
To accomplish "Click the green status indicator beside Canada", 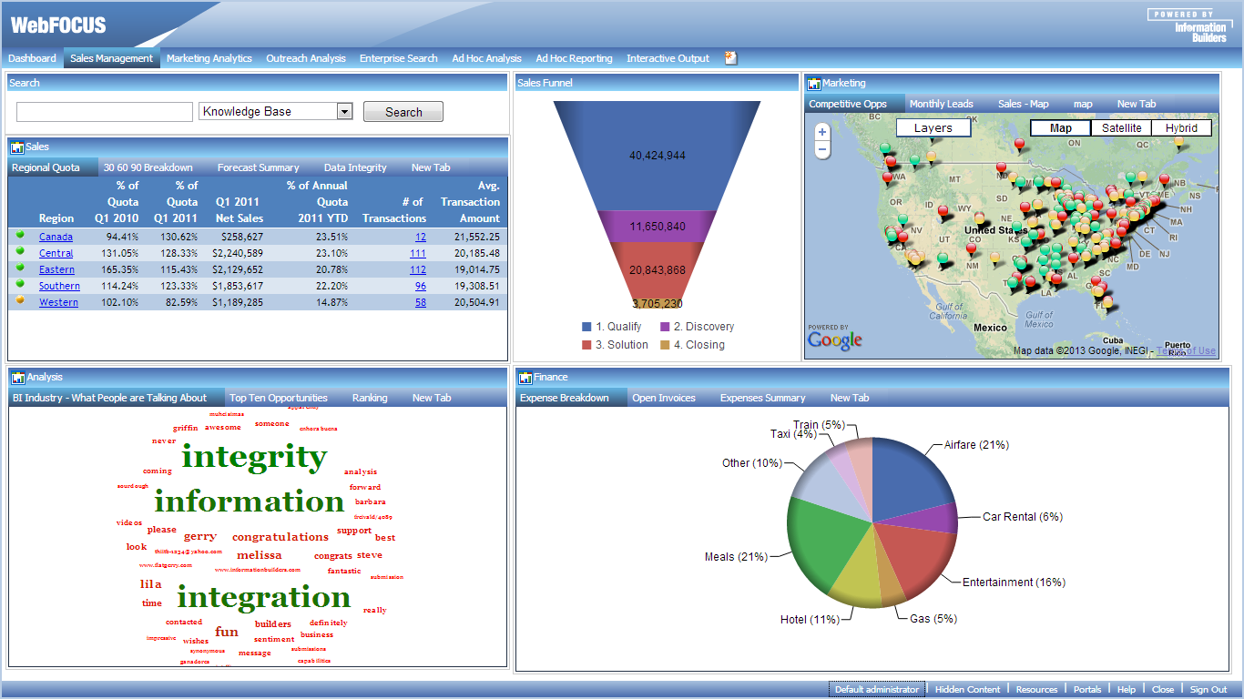I will point(20,235).
